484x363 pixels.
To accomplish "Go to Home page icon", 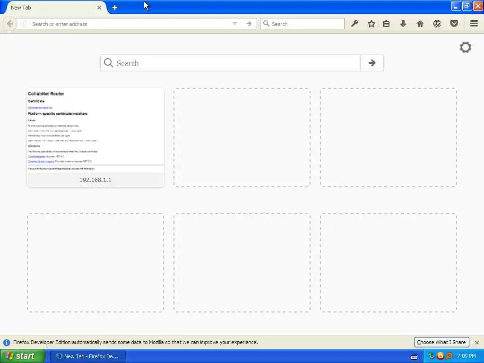I will point(420,24).
